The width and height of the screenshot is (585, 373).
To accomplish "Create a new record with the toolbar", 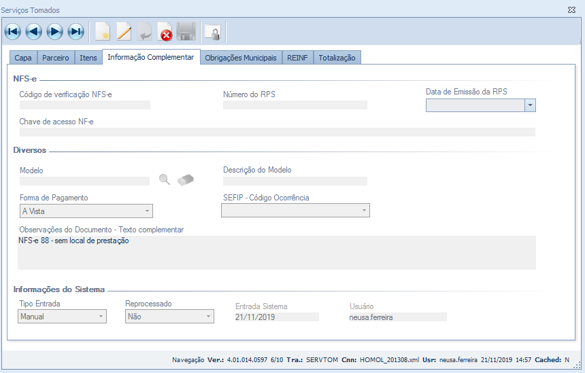I will (x=103, y=31).
